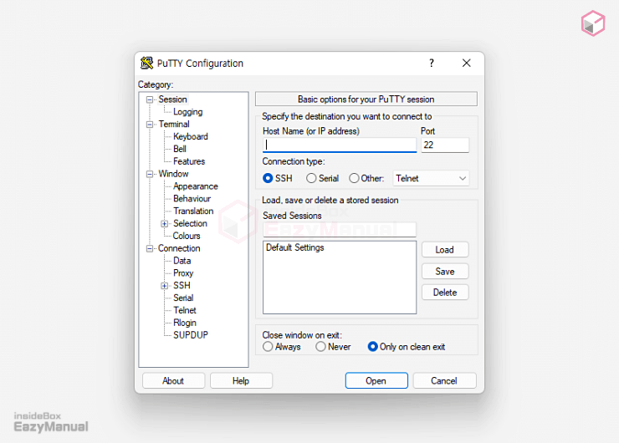This screenshot has width=619, height=443.
Task: Open the Serial category in tree
Action: point(183,298)
